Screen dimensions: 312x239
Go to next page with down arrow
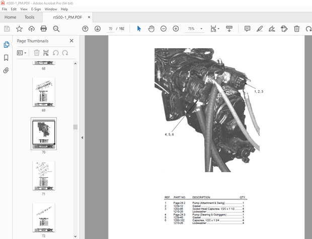point(97,29)
